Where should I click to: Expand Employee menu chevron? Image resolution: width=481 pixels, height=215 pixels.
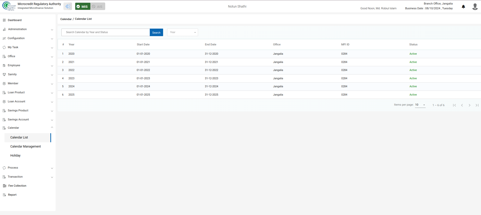[52, 66]
